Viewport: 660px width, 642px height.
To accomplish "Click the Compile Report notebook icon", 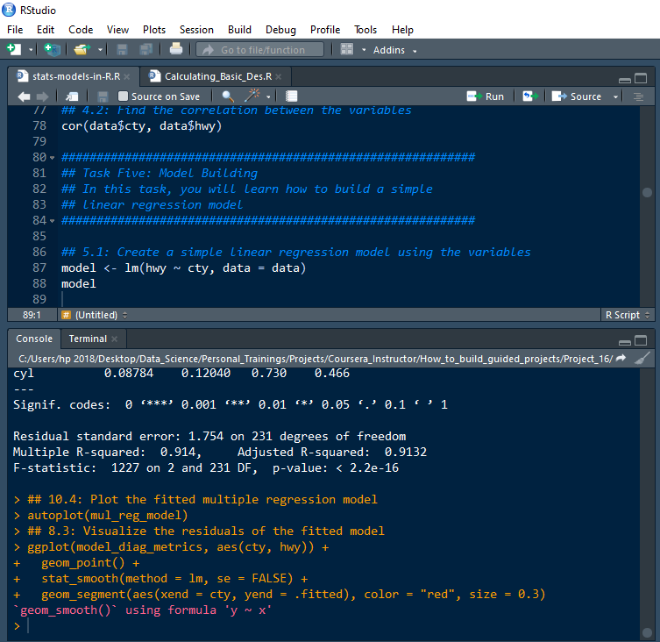I will coord(292,96).
